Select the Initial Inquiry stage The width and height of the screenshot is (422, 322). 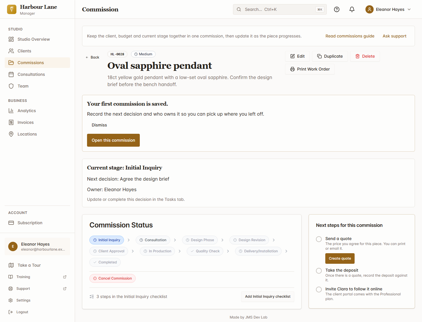[x=107, y=240]
